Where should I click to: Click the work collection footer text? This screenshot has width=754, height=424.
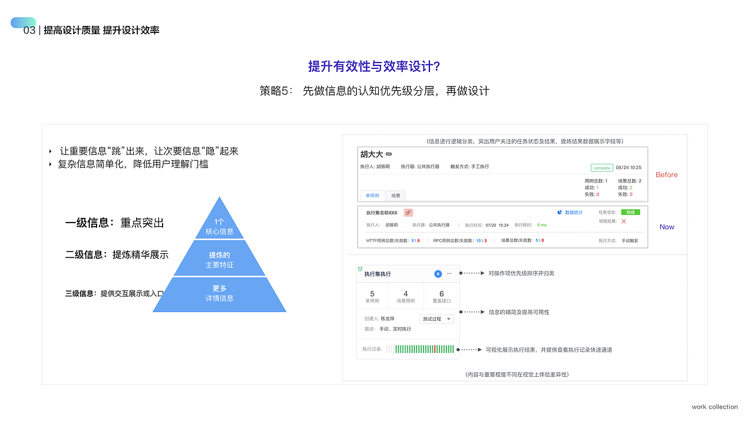[x=715, y=407]
